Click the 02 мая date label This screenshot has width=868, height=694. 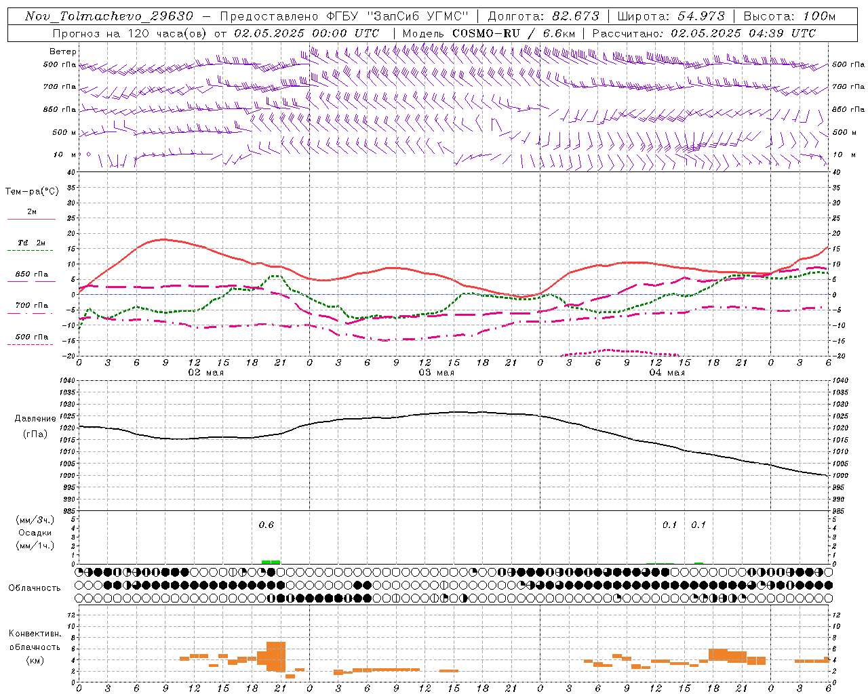pos(206,373)
